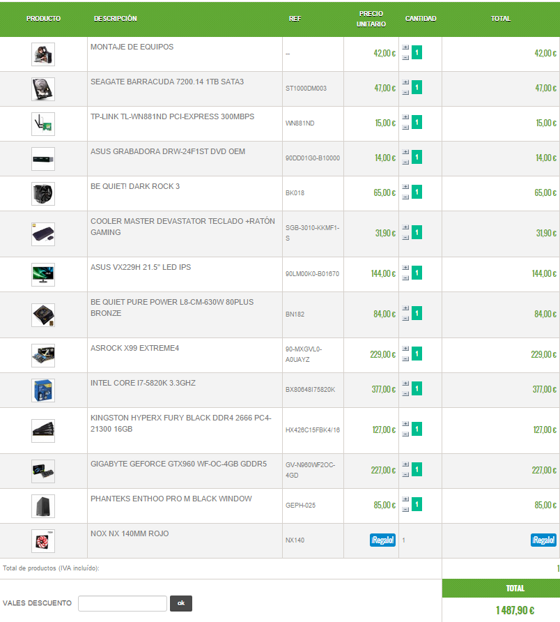Increase quantity for Montaje de Equipos

405,47
